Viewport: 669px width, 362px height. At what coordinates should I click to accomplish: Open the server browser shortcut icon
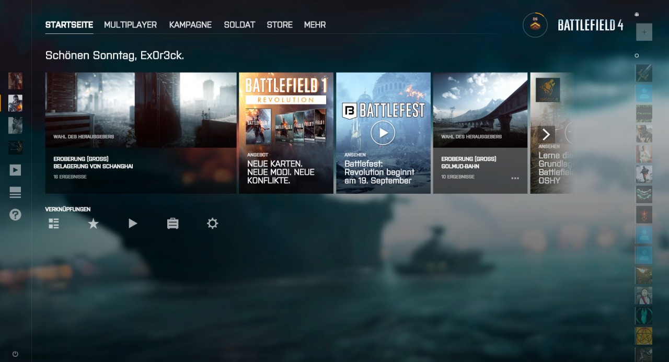pyautogui.click(x=53, y=224)
